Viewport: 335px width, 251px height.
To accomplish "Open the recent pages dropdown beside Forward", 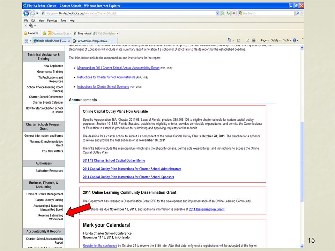I will tap(37, 13).
